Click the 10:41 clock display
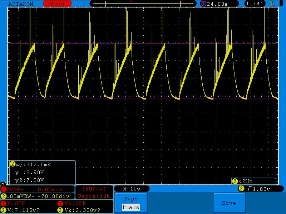286x214 pixels. point(255,4)
